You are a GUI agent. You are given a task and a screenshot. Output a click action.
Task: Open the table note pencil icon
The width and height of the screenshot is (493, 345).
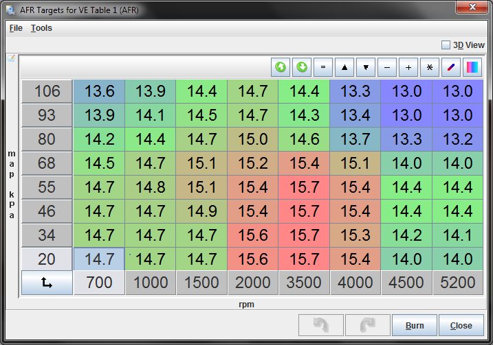click(x=11, y=58)
